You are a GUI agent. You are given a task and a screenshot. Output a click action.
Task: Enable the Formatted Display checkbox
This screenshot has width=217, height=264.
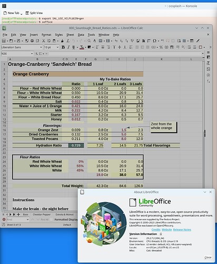coord(51,220)
